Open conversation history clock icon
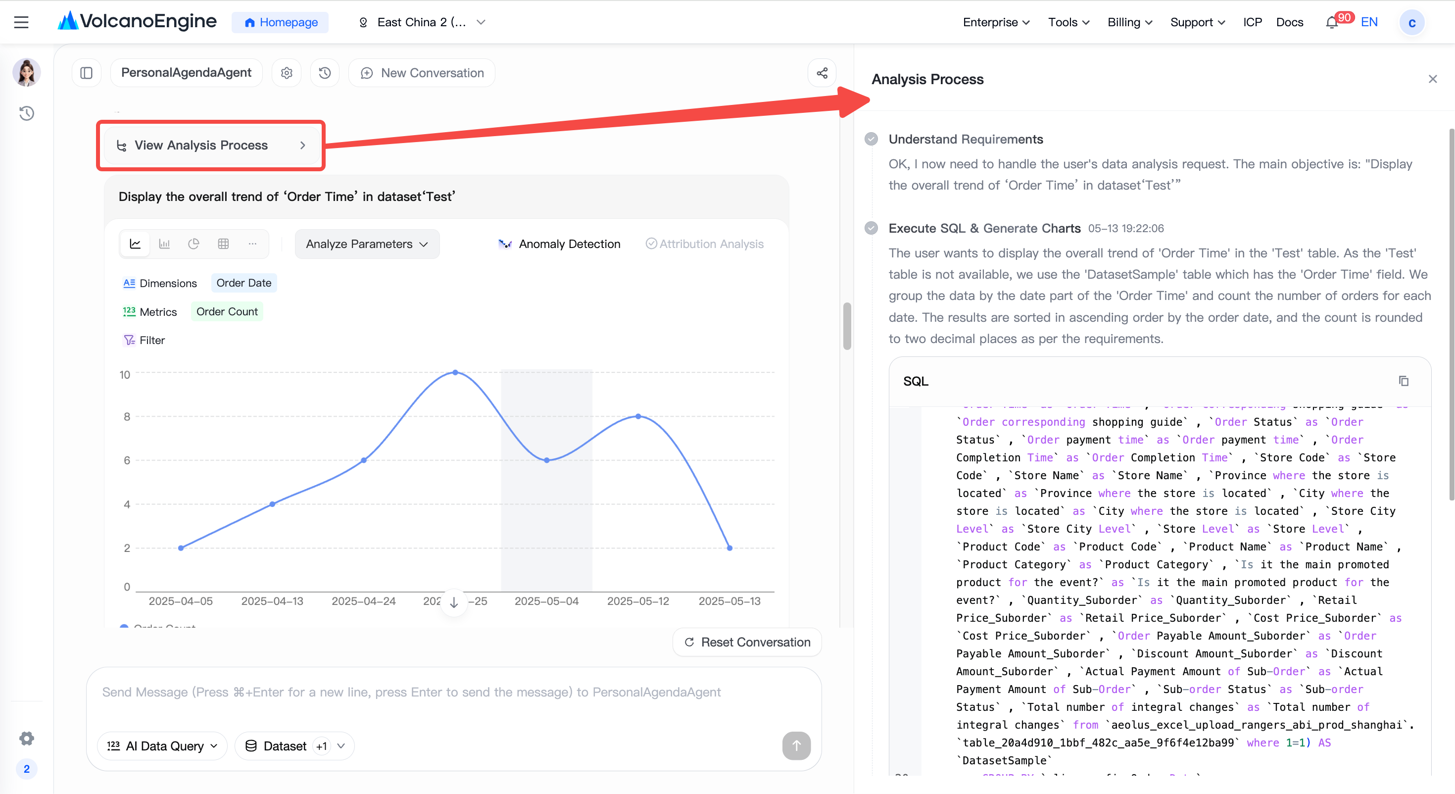1455x794 pixels. point(325,73)
